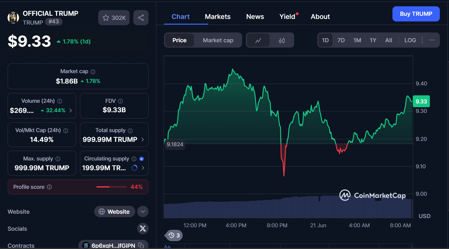Add TRUMP to watchlist via 302K star
This screenshot has width=449, height=249.
[x=114, y=18]
